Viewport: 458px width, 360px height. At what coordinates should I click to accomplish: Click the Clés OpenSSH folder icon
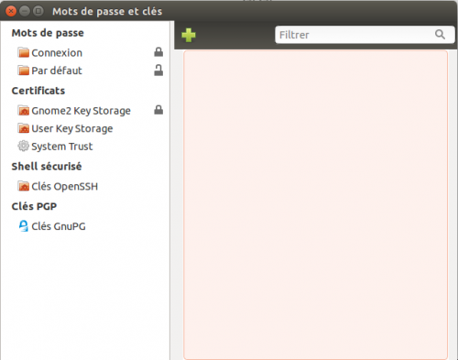pos(24,186)
